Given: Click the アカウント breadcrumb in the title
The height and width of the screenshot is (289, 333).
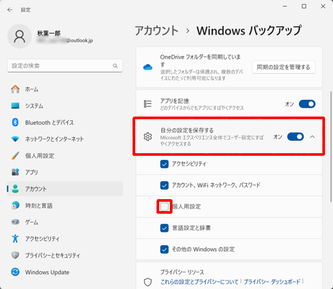Looking at the screenshot, I should pos(157,31).
